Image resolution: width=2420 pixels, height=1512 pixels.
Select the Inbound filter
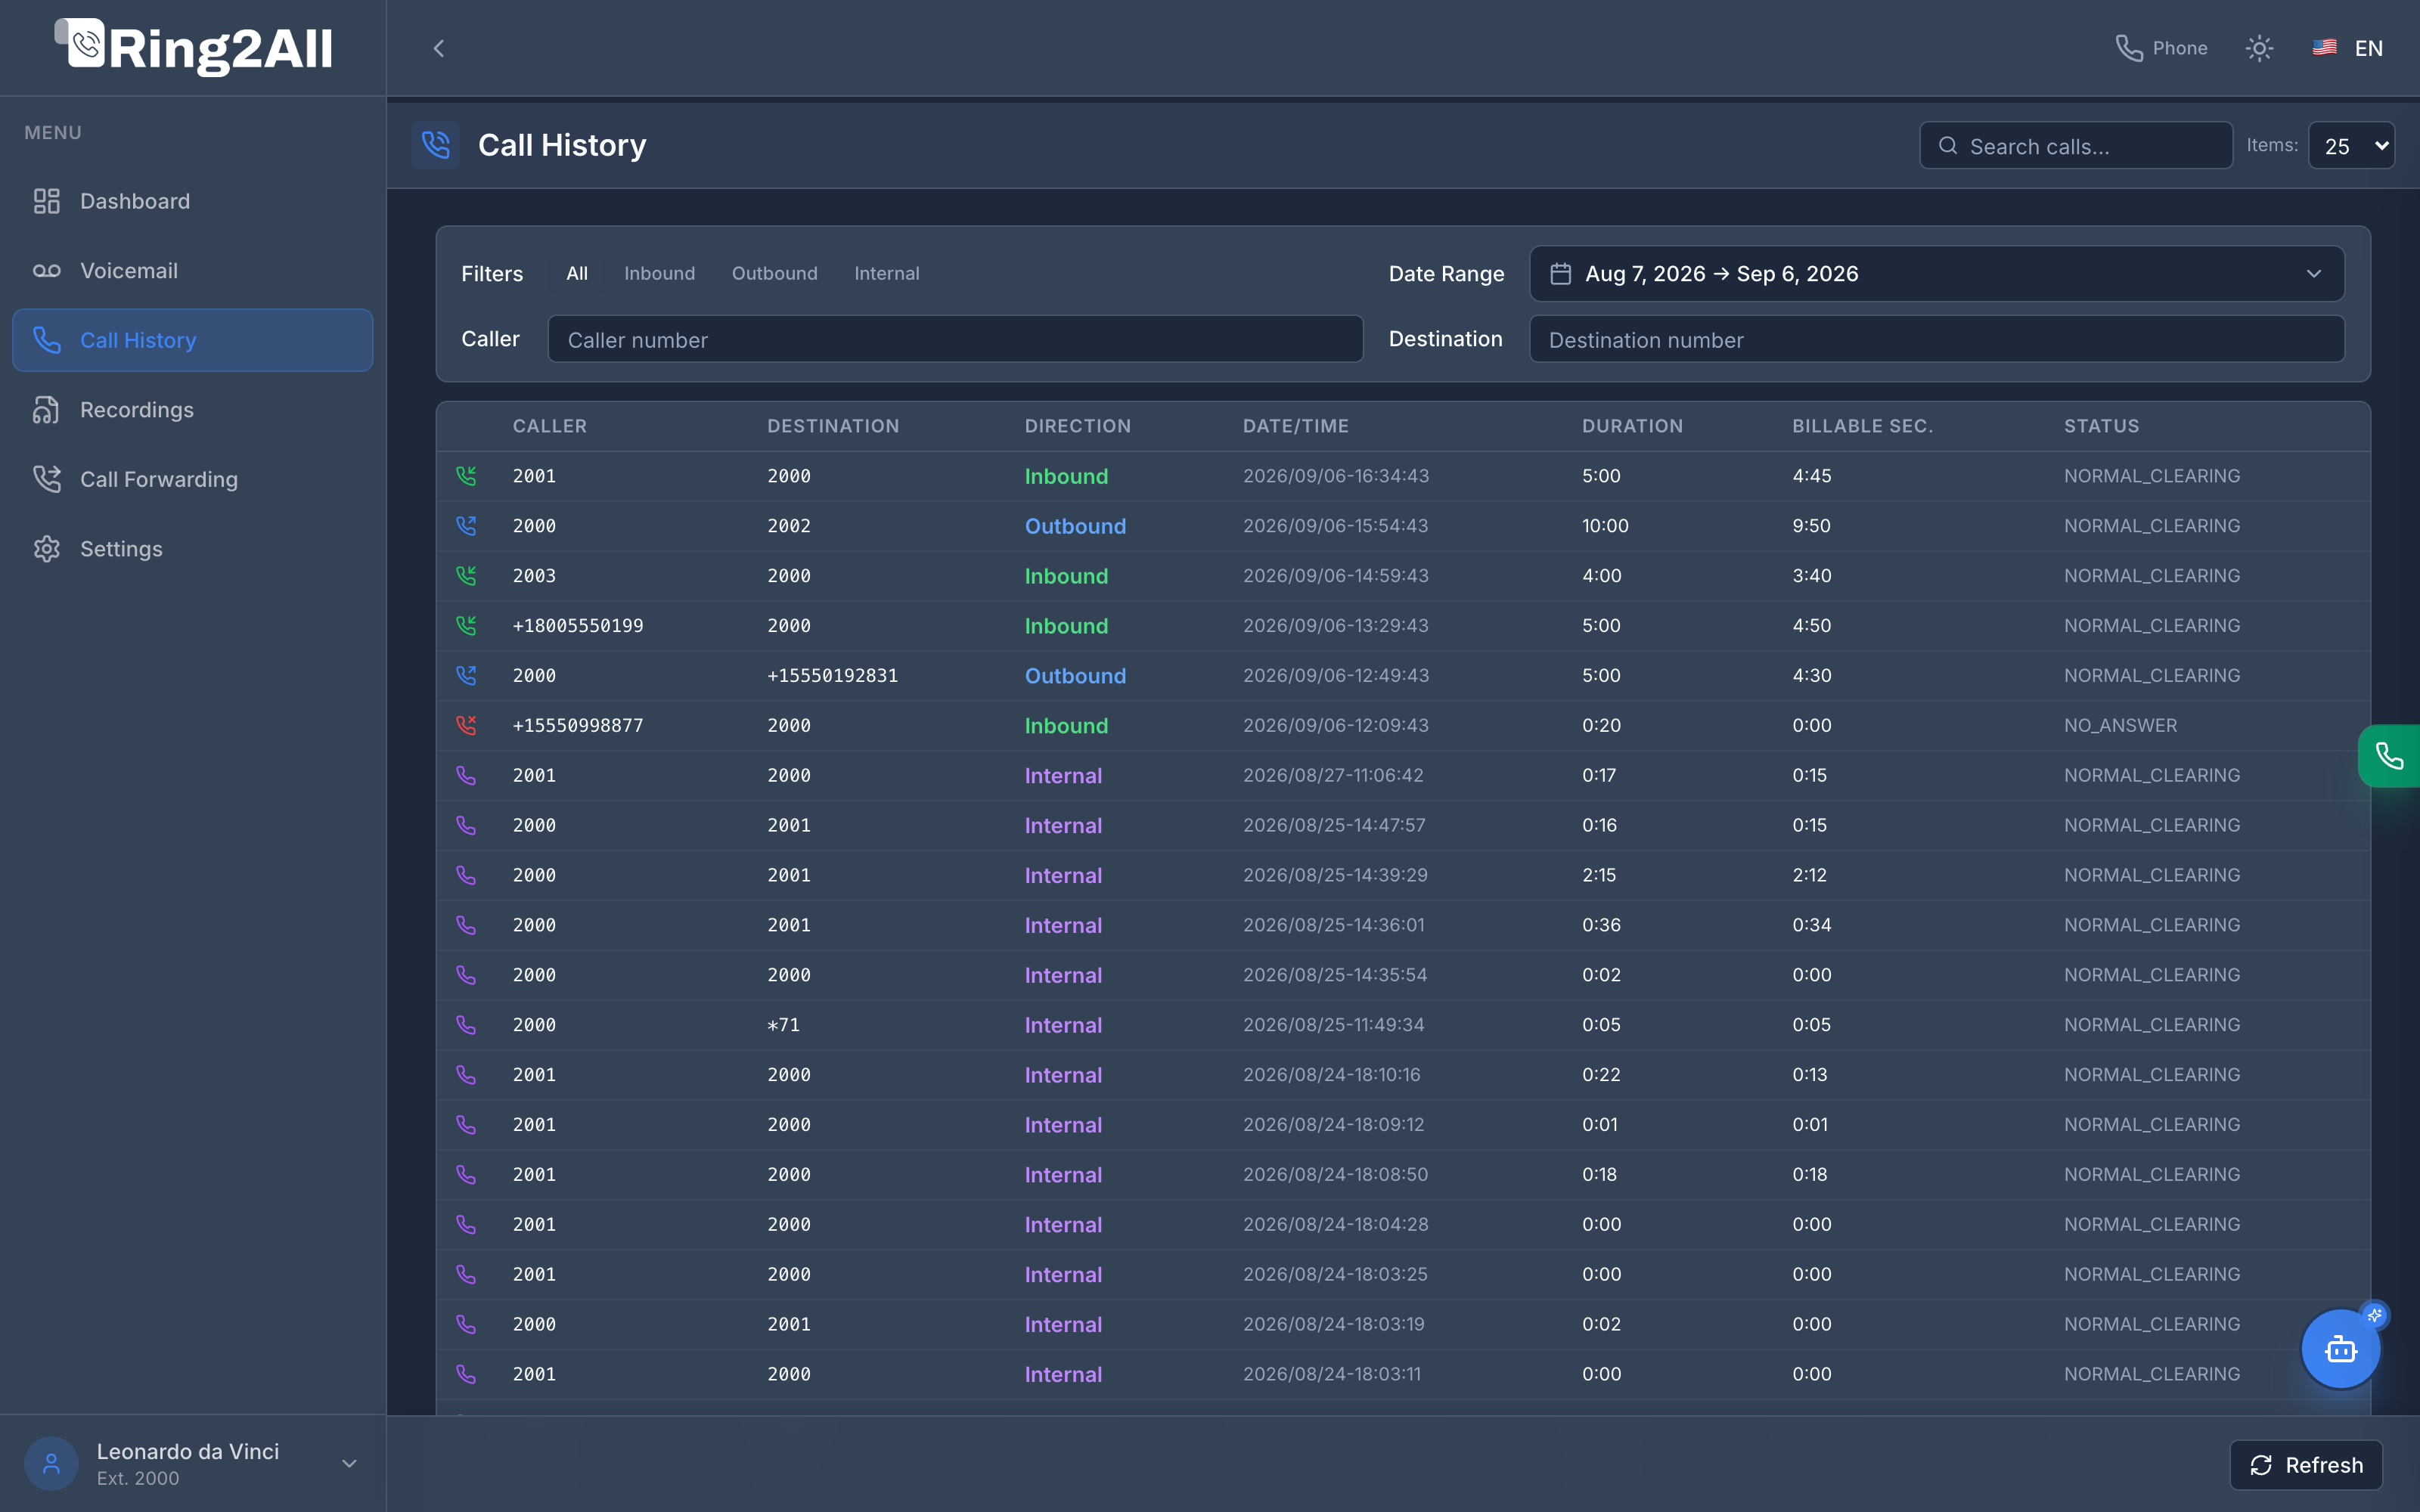(x=659, y=273)
